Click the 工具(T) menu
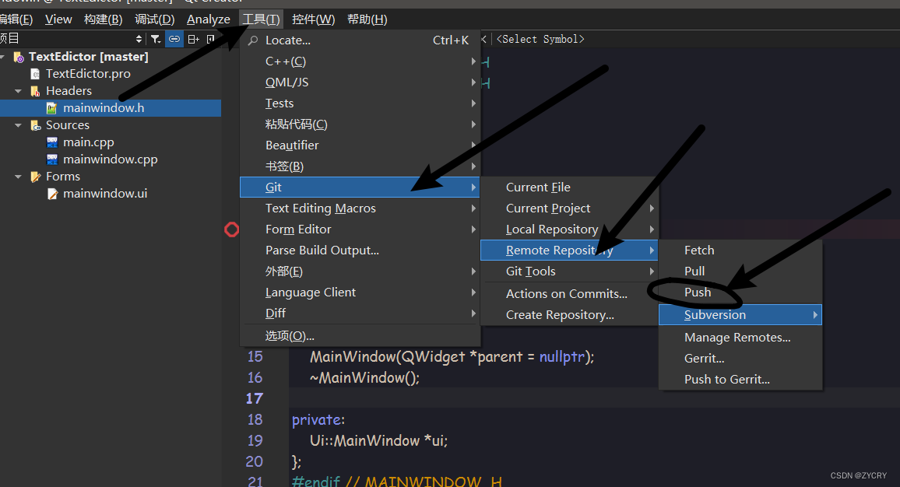The height and width of the screenshot is (487, 900). tap(261, 19)
